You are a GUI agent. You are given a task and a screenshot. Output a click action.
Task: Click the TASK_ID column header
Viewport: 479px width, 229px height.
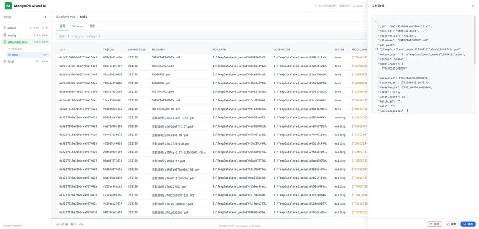pos(109,50)
